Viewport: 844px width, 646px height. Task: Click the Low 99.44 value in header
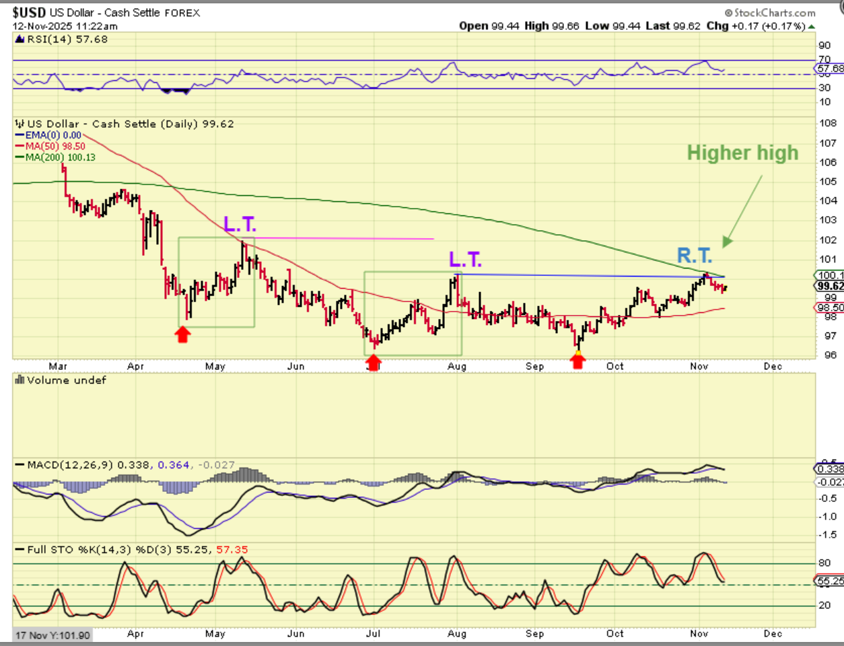[x=612, y=26]
